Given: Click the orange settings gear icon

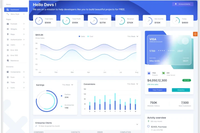Looking at the screenshot, I should tap(195, 34).
